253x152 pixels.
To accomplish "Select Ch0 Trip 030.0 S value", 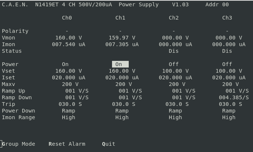I will (x=70, y=104).
